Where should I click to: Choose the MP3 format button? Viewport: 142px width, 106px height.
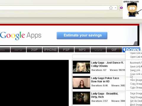[x=82, y=50]
